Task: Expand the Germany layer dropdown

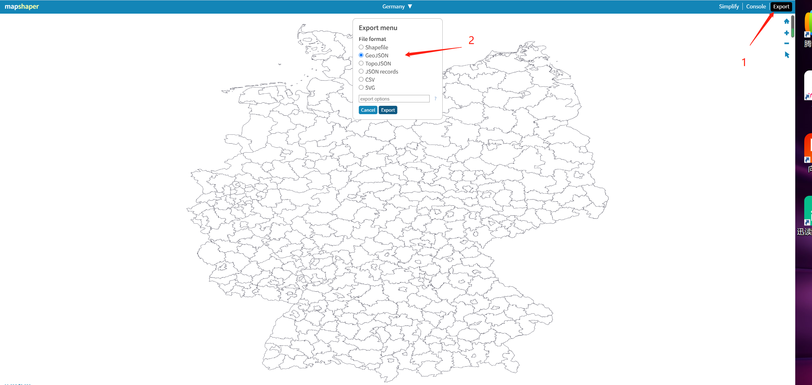Action: 397,6
